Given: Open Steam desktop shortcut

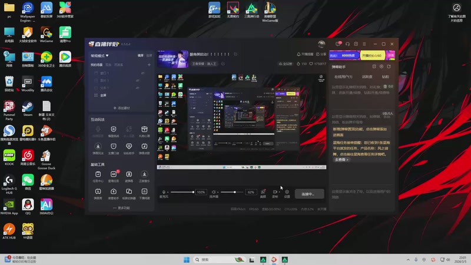Looking at the screenshot, I should (x=28, y=109).
